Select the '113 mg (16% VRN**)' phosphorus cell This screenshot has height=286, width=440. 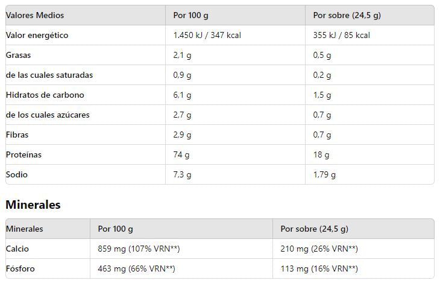coord(319,269)
